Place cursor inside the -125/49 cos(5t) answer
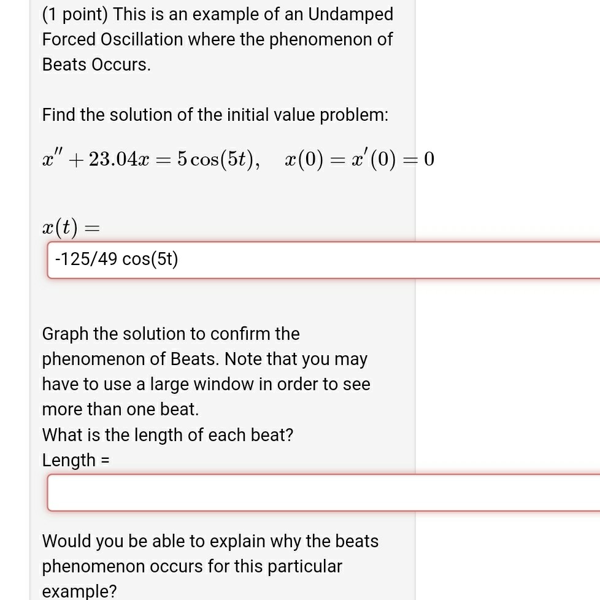This screenshot has width=600, height=600. [x=178, y=259]
